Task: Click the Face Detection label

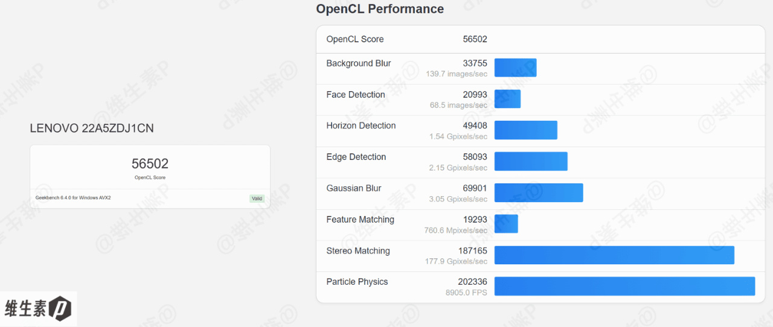Action: coord(356,95)
